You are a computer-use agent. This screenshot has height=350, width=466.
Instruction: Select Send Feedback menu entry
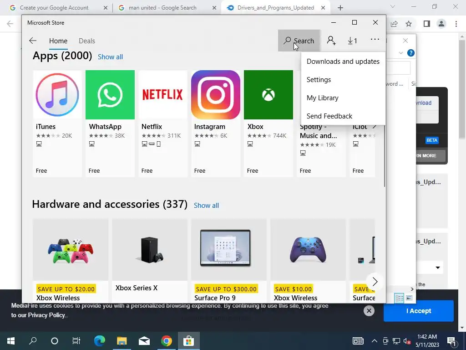click(343, 116)
